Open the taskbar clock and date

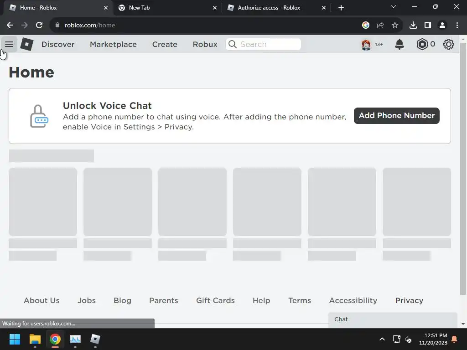433,339
